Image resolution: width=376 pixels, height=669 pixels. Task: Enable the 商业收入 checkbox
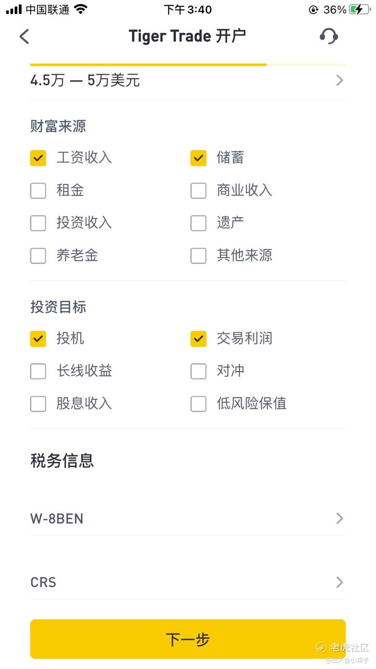[x=198, y=191]
